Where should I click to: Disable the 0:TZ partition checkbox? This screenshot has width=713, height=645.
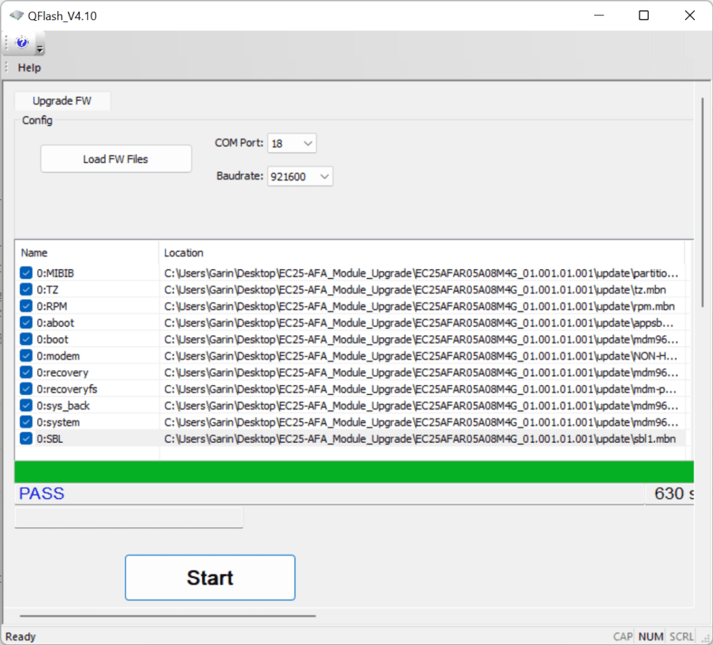(x=26, y=289)
